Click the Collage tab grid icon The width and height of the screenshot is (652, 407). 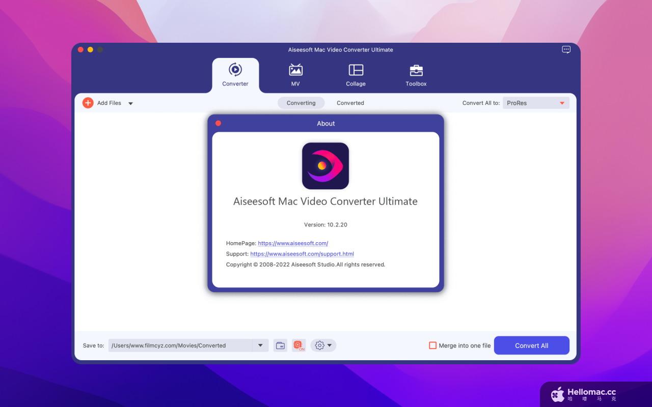pyautogui.click(x=356, y=70)
